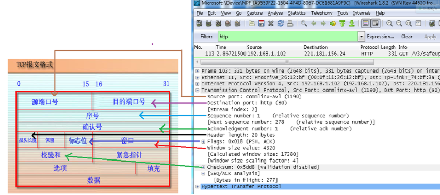The image size is (440, 195).
Task: Expand the Flags: 0x018 node
Action: pyautogui.click(x=203, y=141)
